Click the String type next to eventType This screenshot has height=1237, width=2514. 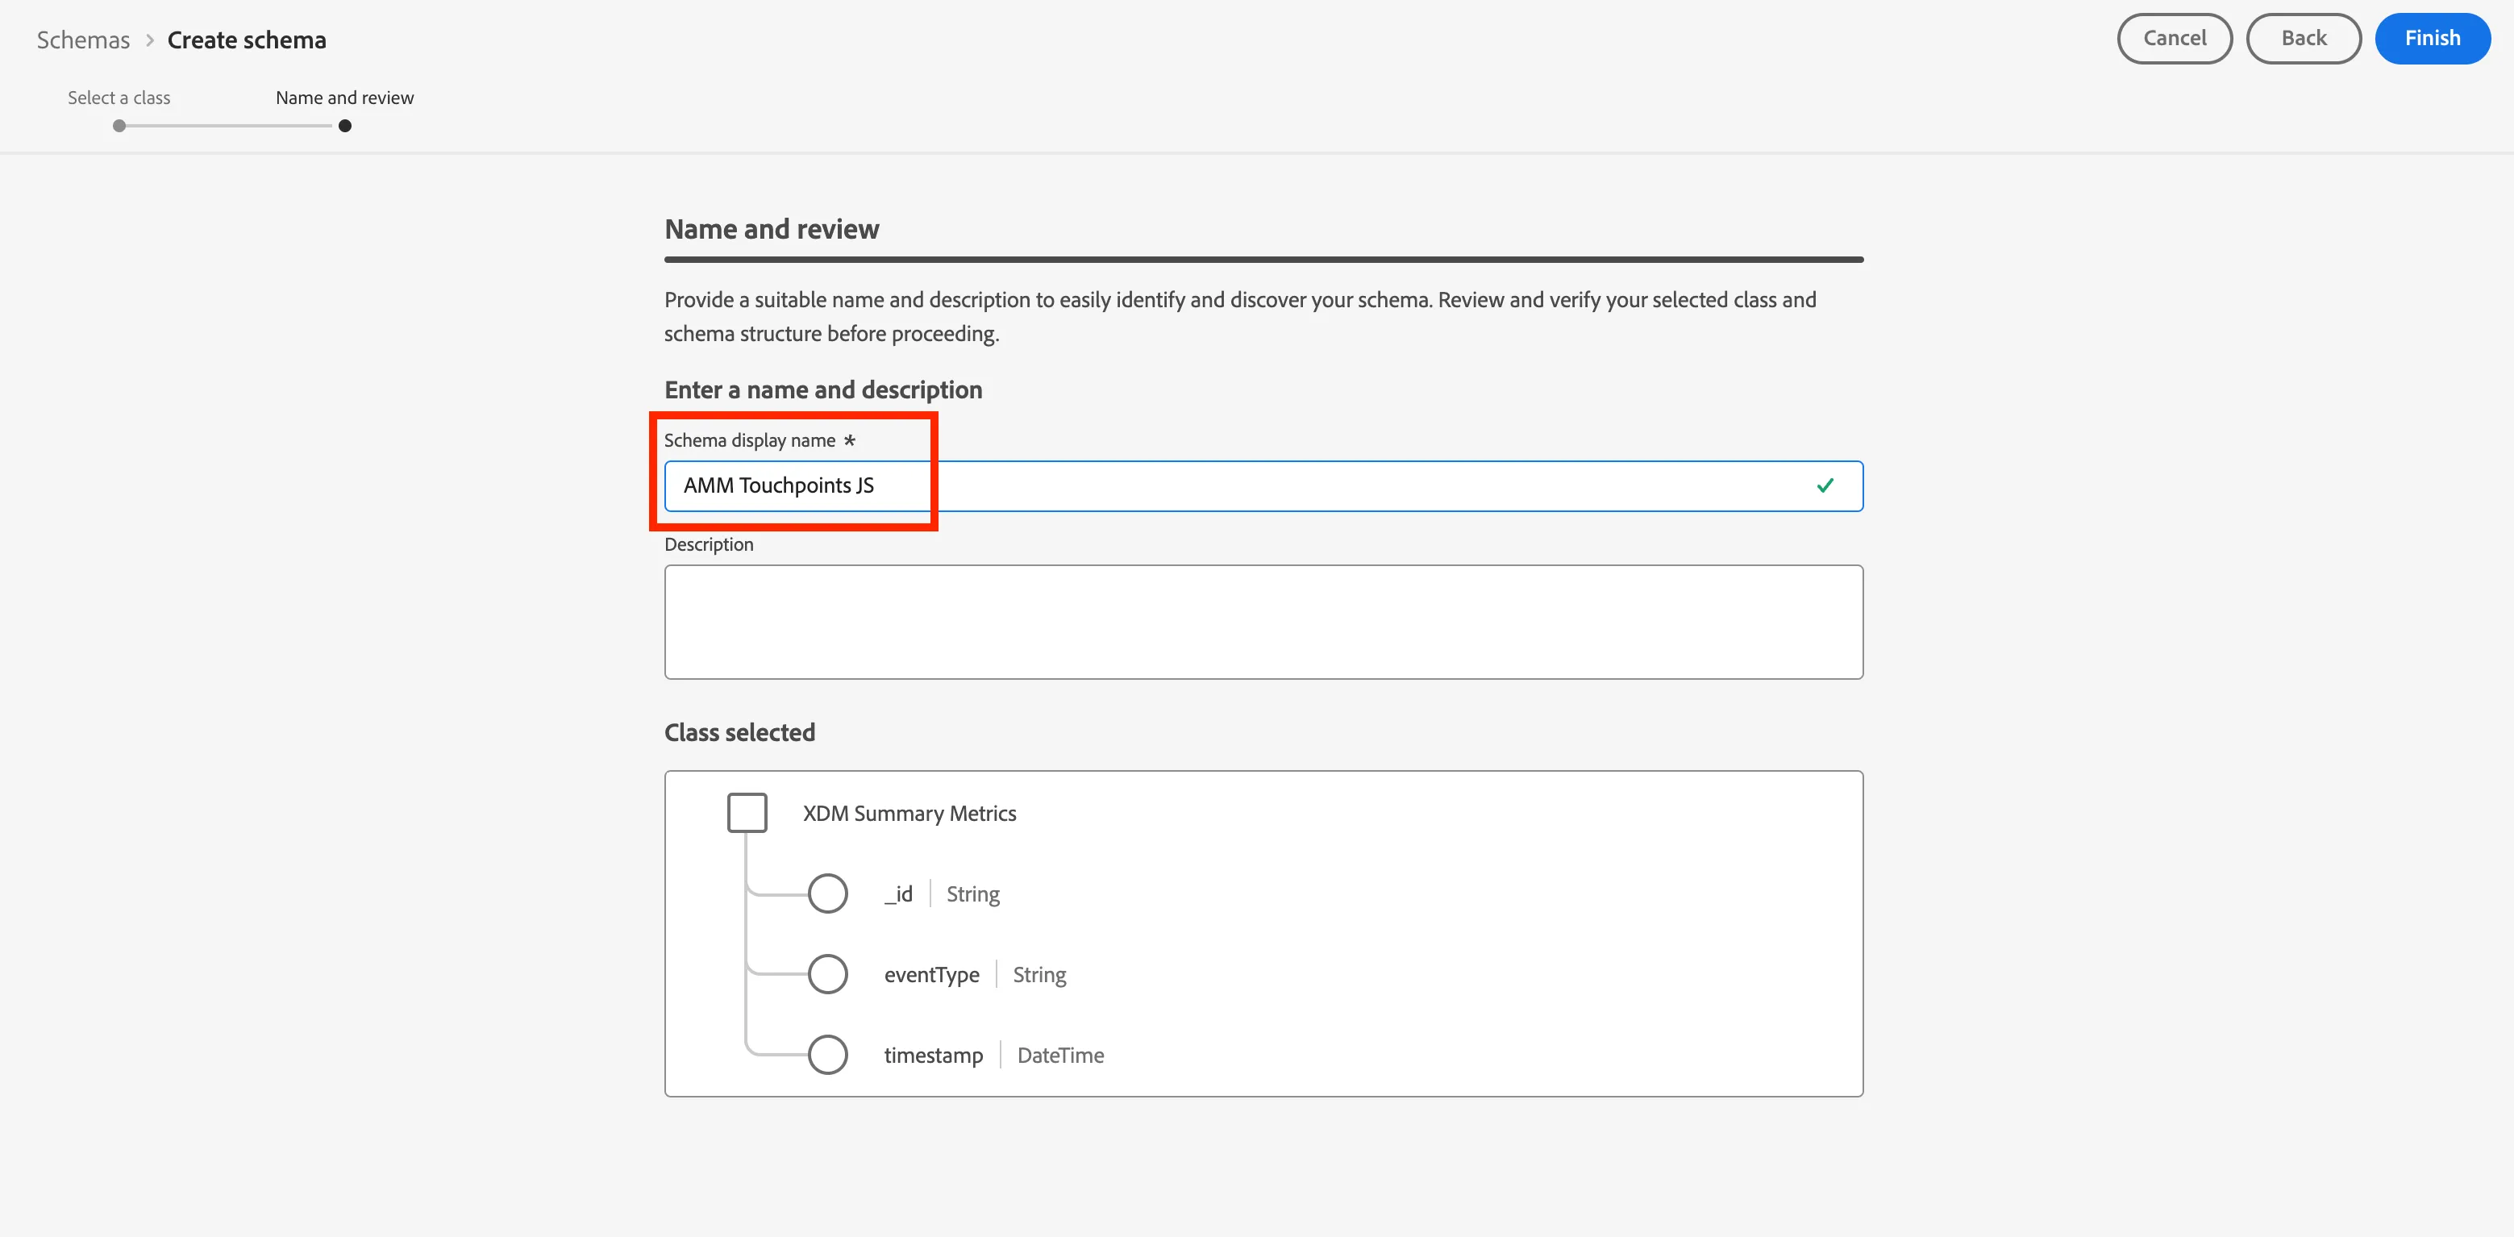click(x=1039, y=974)
